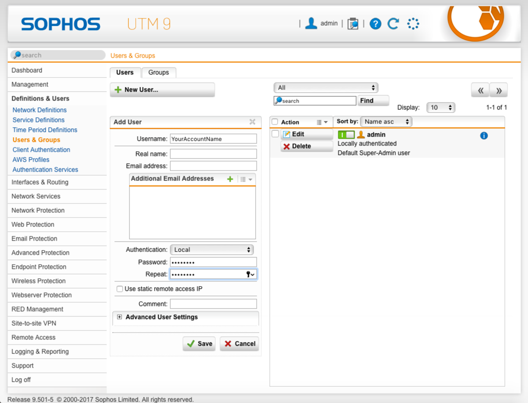Go to the previous page of results

[x=480, y=91]
